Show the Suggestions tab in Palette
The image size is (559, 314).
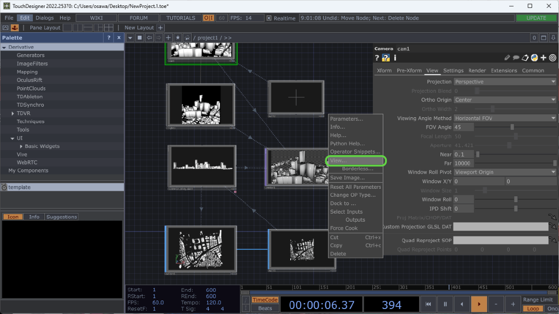click(61, 217)
